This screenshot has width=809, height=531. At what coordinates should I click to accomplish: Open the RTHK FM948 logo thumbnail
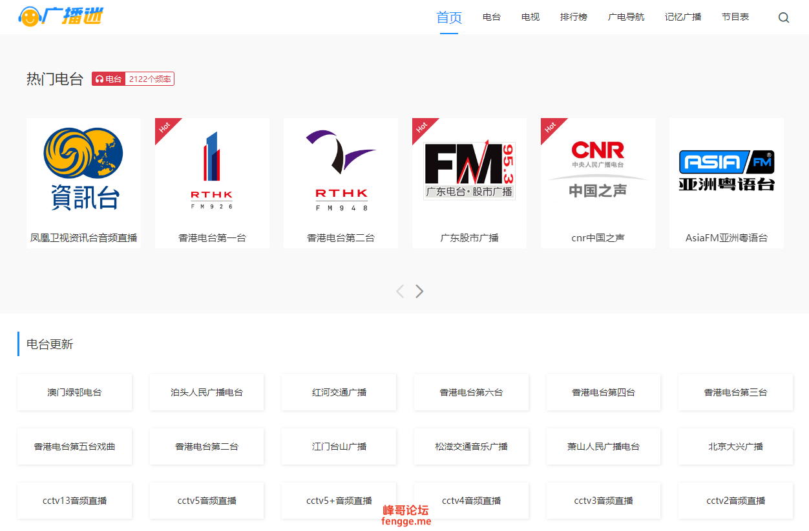pos(341,170)
